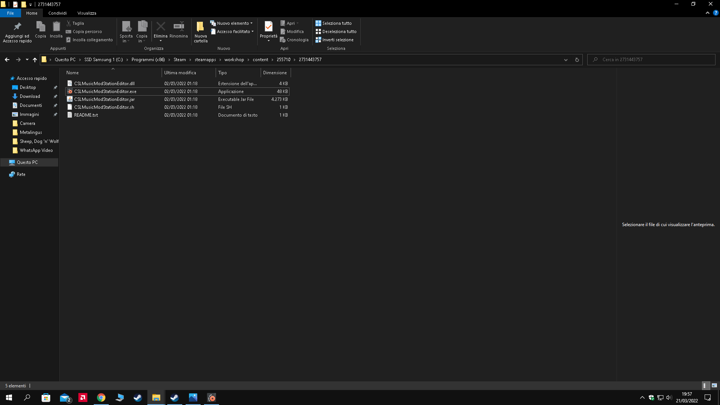Show hidden system tray icons
Image resolution: width=720 pixels, height=405 pixels.
(642, 397)
